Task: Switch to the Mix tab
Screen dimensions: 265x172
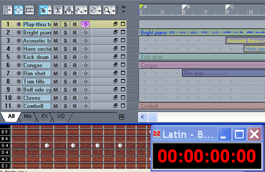Action: coord(28,116)
